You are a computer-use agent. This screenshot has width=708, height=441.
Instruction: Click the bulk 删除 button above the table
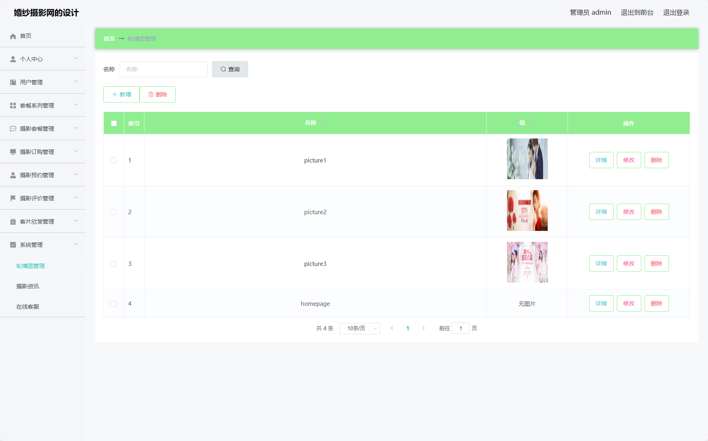[x=157, y=94]
